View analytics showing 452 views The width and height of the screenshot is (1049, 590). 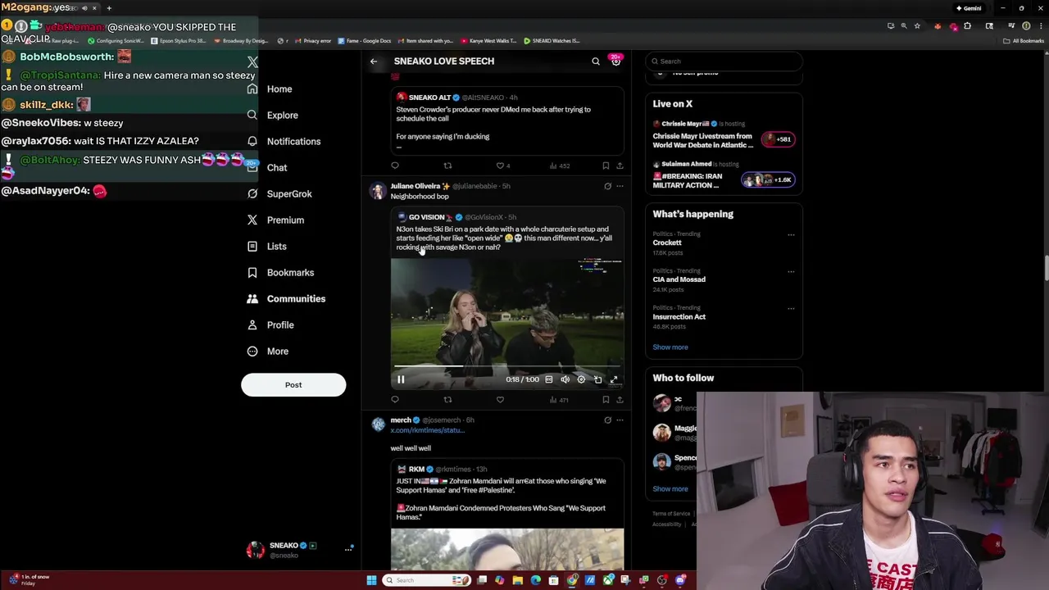(559, 166)
